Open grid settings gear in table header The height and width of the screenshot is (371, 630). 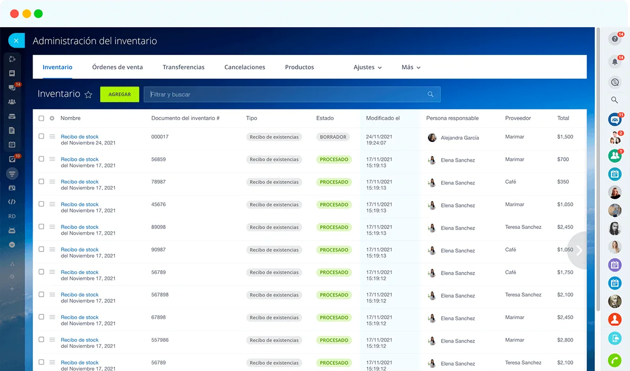point(52,118)
